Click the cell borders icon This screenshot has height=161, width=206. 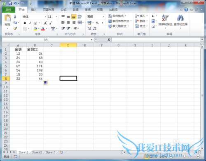point(25,29)
